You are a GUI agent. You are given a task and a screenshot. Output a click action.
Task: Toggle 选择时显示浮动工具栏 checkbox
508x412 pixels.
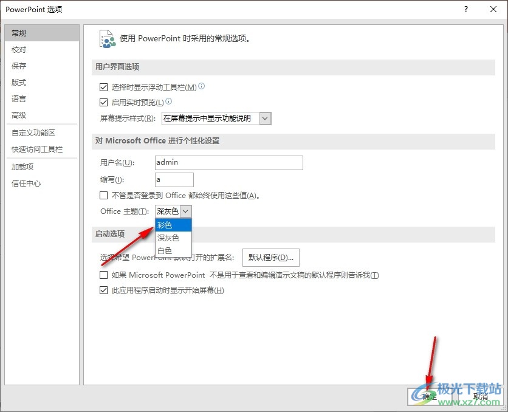pyautogui.click(x=104, y=87)
